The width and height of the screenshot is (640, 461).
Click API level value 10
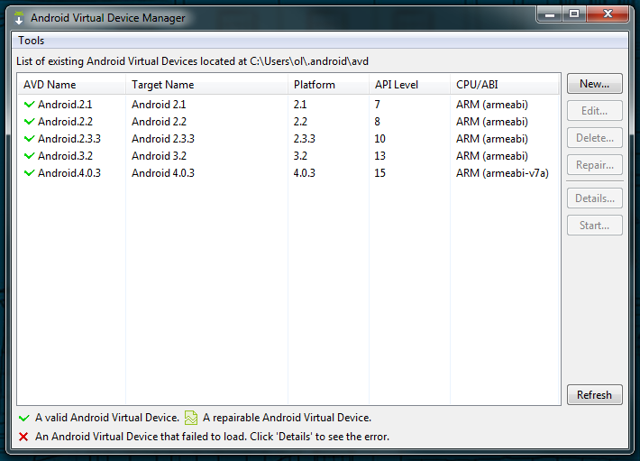(x=380, y=139)
